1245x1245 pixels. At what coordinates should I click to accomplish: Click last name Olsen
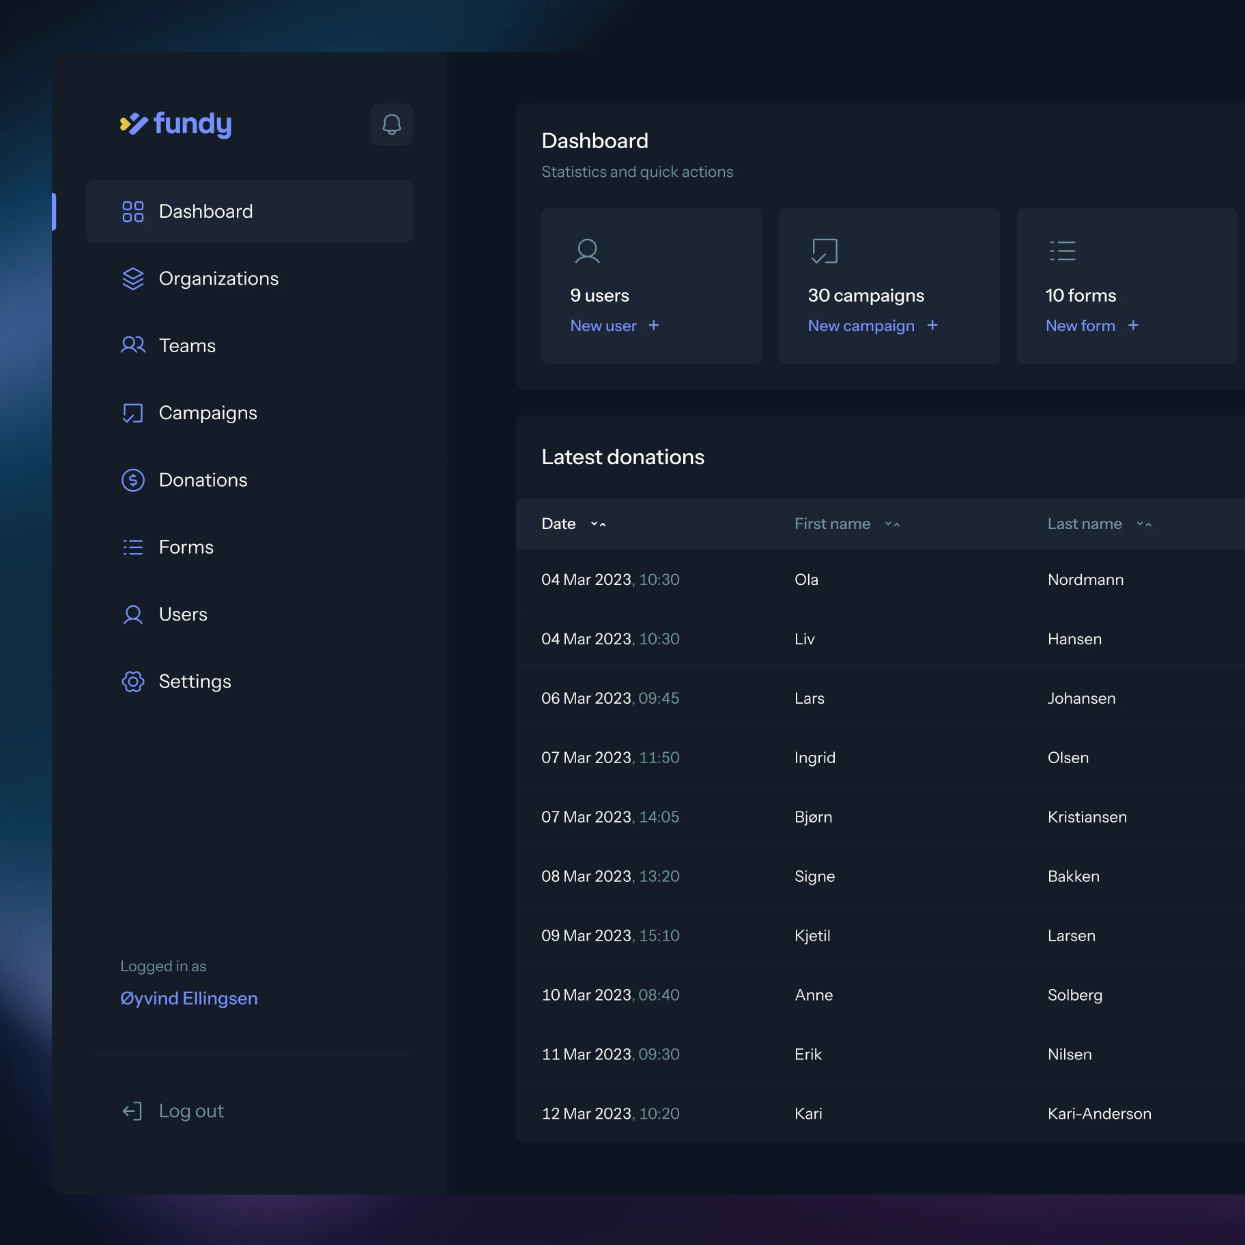pos(1068,758)
